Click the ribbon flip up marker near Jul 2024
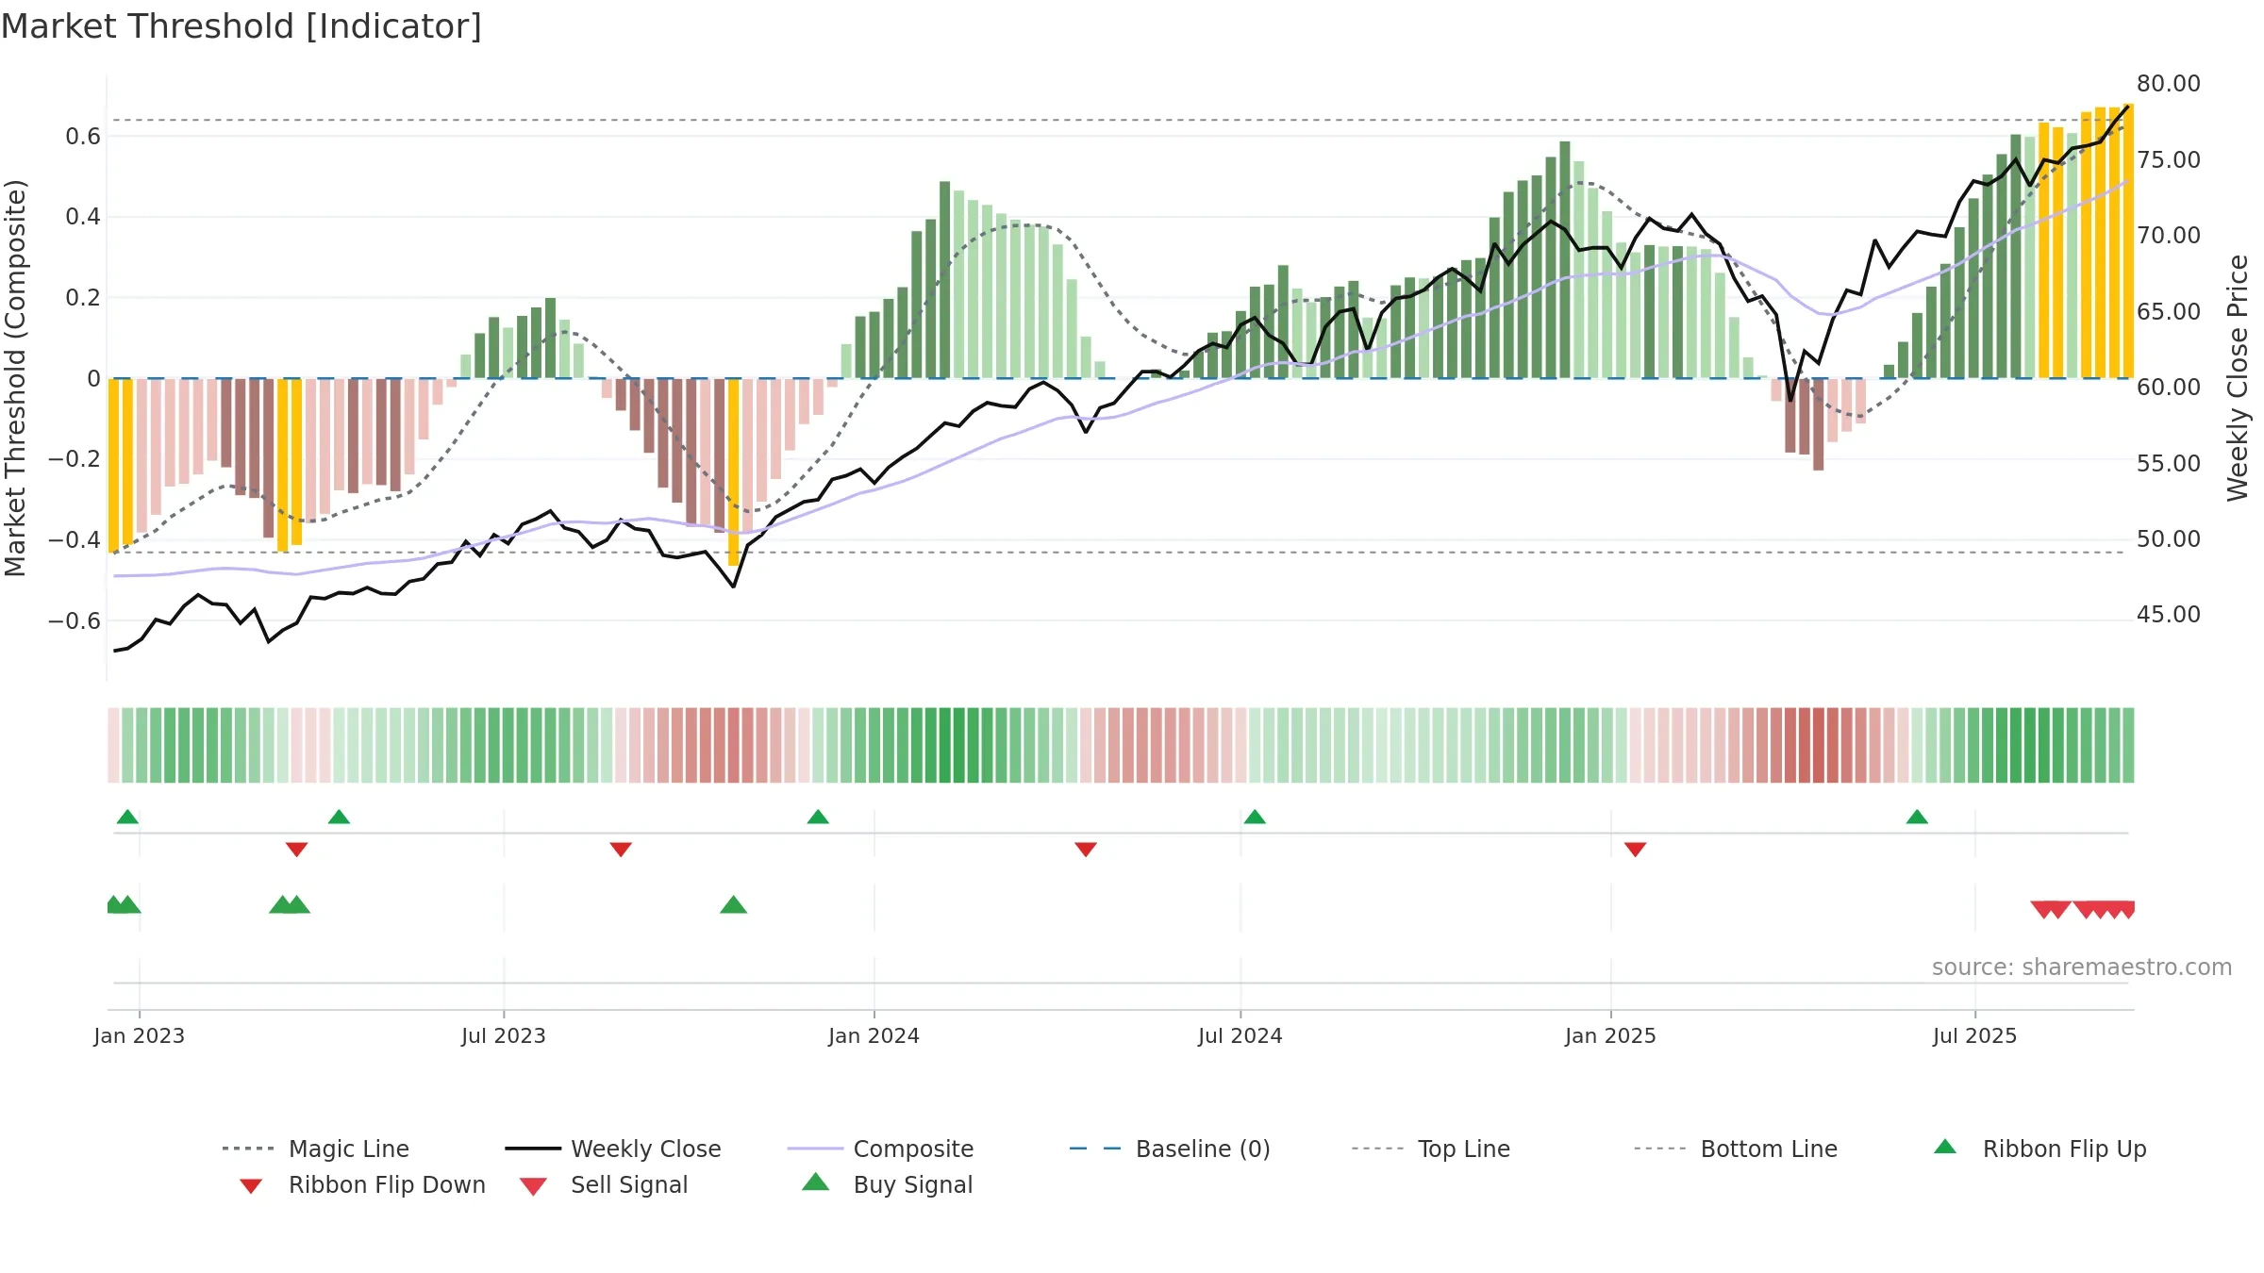The width and height of the screenshot is (2264, 1273). pyautogui.click(x=1255, y=817)
